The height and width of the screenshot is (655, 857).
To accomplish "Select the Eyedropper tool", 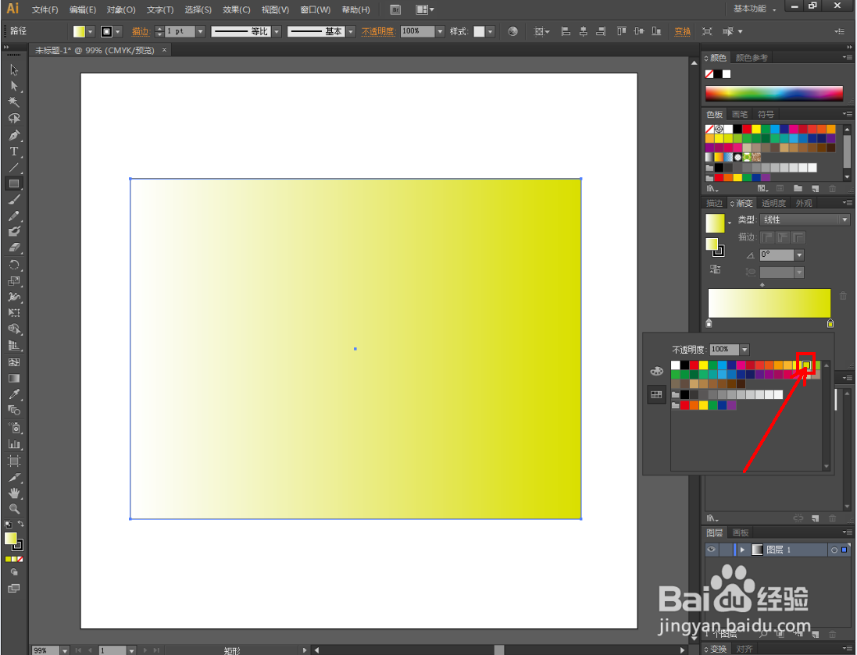I will click(x=14, y=394).
